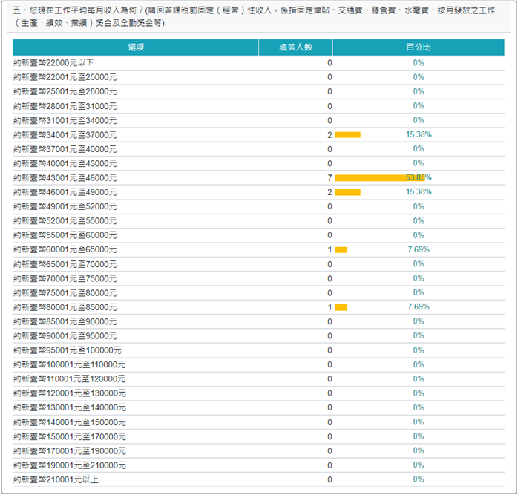Click the 百分比 column header
The height and width of the screenshot is (495, 518).
[418, 47]
